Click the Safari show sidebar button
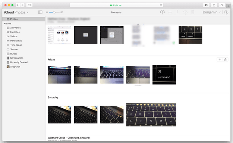This screenshot has width=233, height=143. click(29, 5)
